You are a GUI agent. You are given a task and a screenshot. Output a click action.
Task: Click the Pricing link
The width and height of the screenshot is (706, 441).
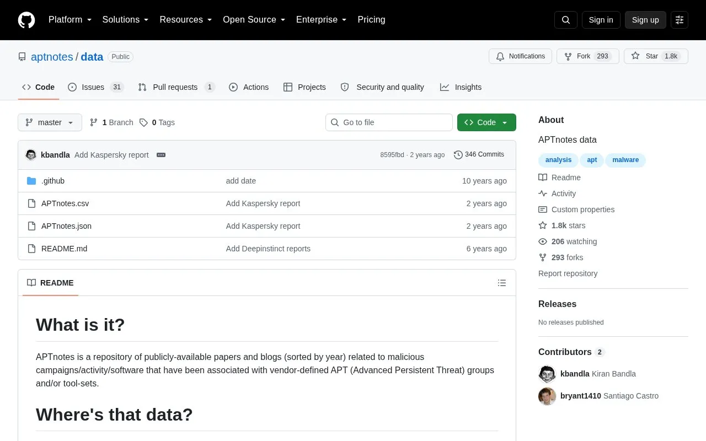371,20
